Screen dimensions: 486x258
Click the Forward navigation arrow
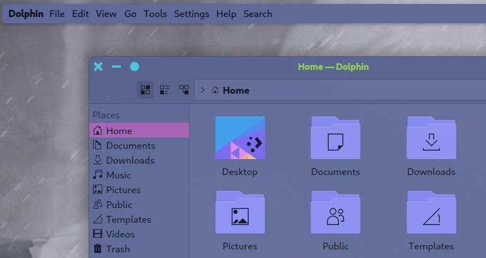point(122,90)
